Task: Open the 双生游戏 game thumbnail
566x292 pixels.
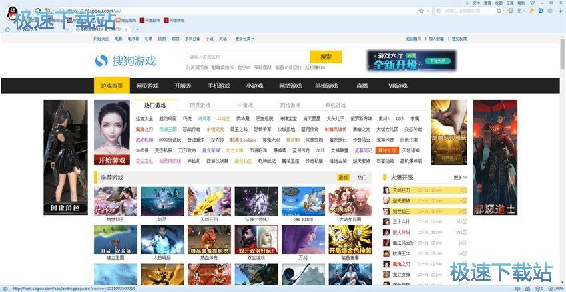Action: 256,239
